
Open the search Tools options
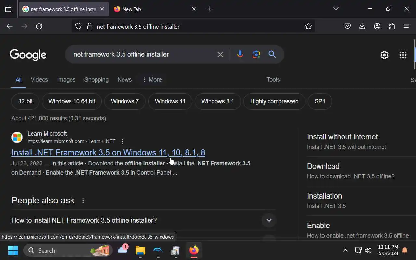[273, 80]
